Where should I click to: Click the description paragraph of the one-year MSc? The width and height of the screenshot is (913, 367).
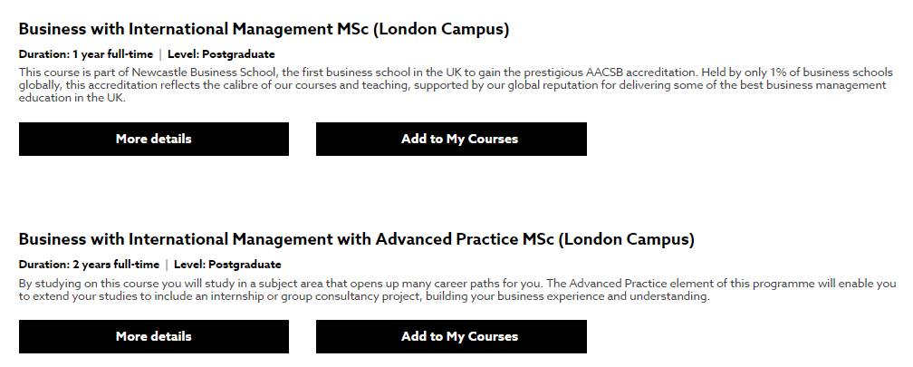(x=453, y=85)
